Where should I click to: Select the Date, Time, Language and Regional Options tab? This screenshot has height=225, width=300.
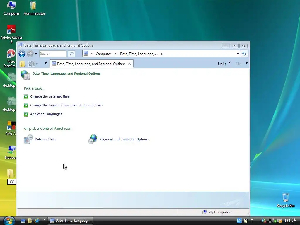(x=91, y=64)
